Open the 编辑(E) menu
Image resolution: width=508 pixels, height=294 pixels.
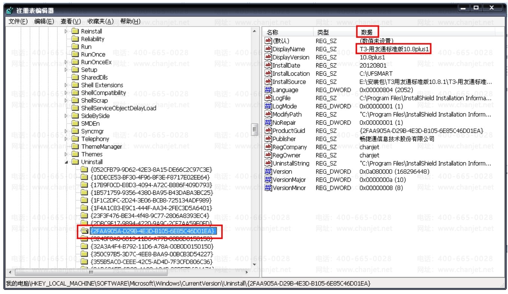pyautogui.click(x=44, y=21)
